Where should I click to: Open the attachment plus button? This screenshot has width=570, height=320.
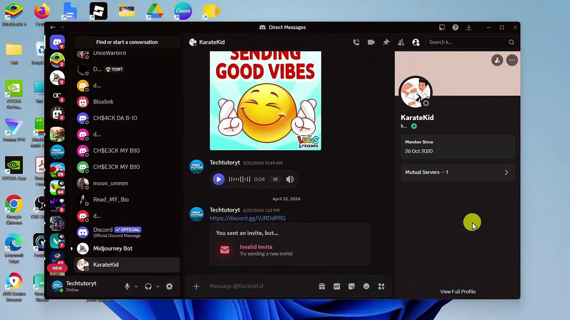(196, 286)
